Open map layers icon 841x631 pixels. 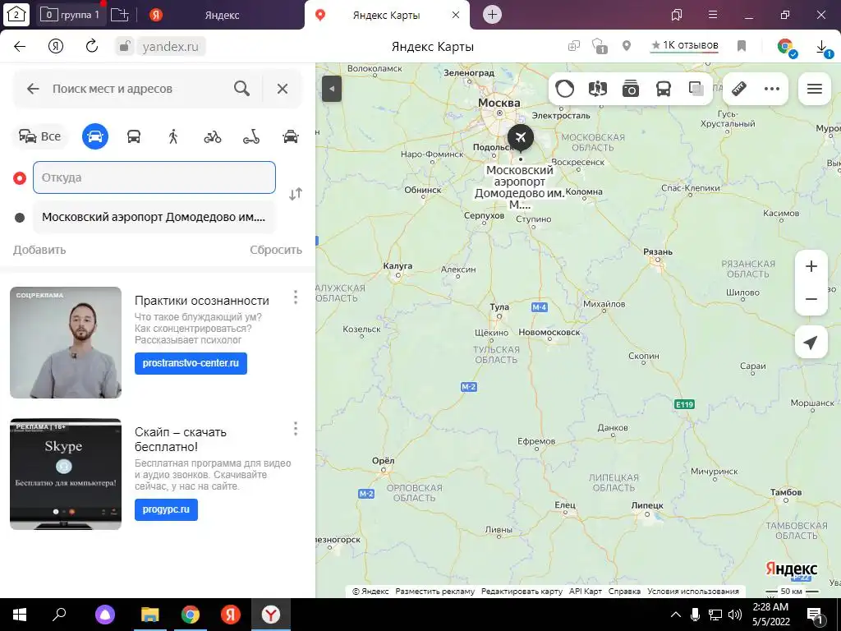point(696,89)
